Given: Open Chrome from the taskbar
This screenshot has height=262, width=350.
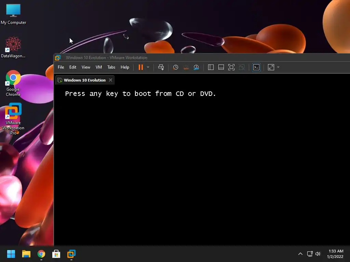Looking at the screenshot, I should (x=41, y=254).
